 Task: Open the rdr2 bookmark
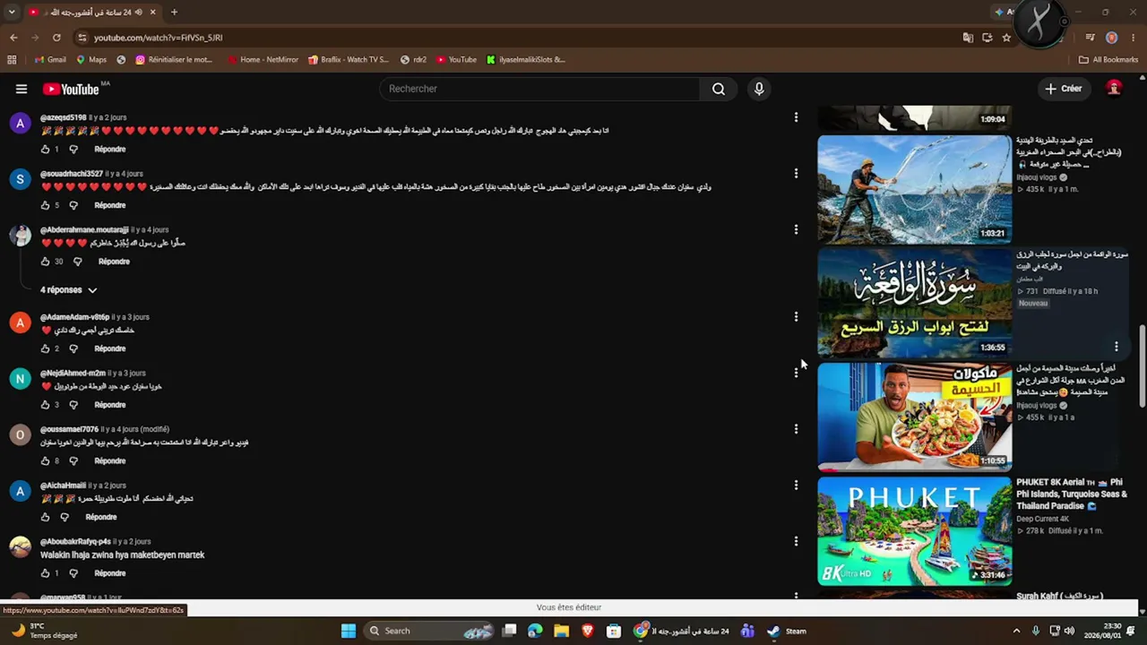pos(414,60)
